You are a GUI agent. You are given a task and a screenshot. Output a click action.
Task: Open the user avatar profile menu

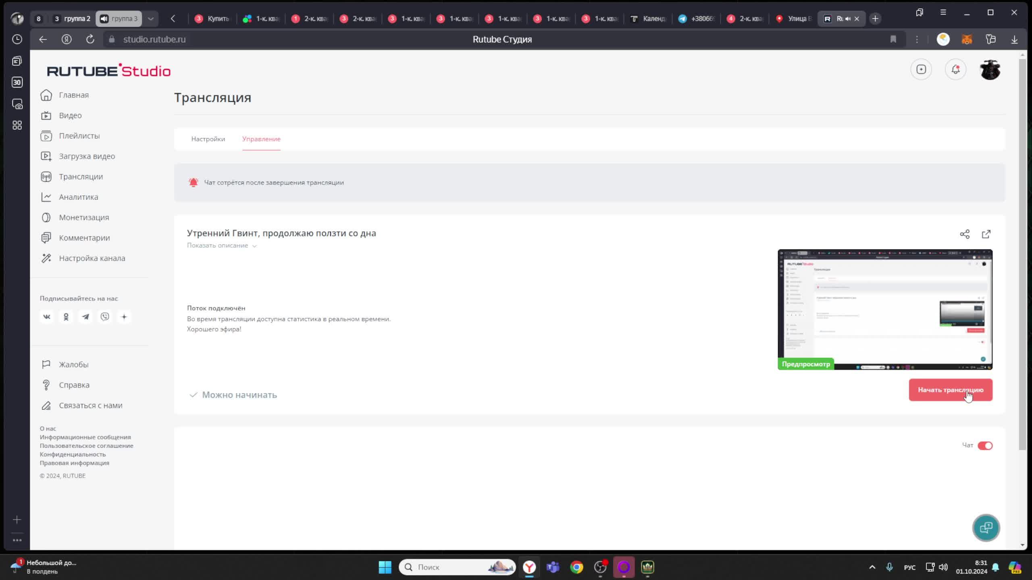pyautogui.click(x=990, y=70)
